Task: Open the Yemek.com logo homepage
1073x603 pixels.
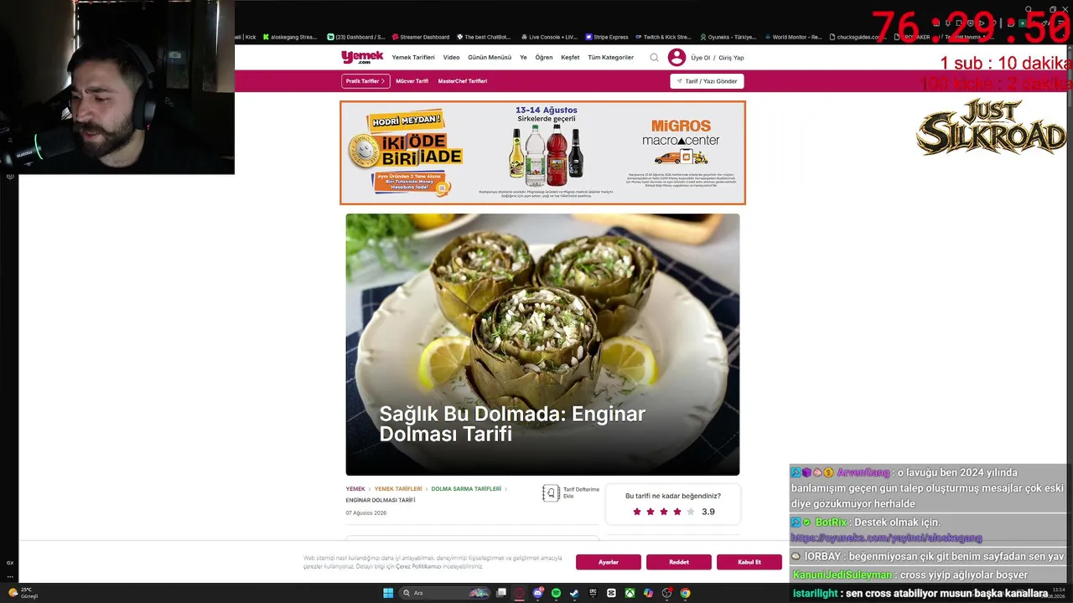Action: click(x=362, y=57)
